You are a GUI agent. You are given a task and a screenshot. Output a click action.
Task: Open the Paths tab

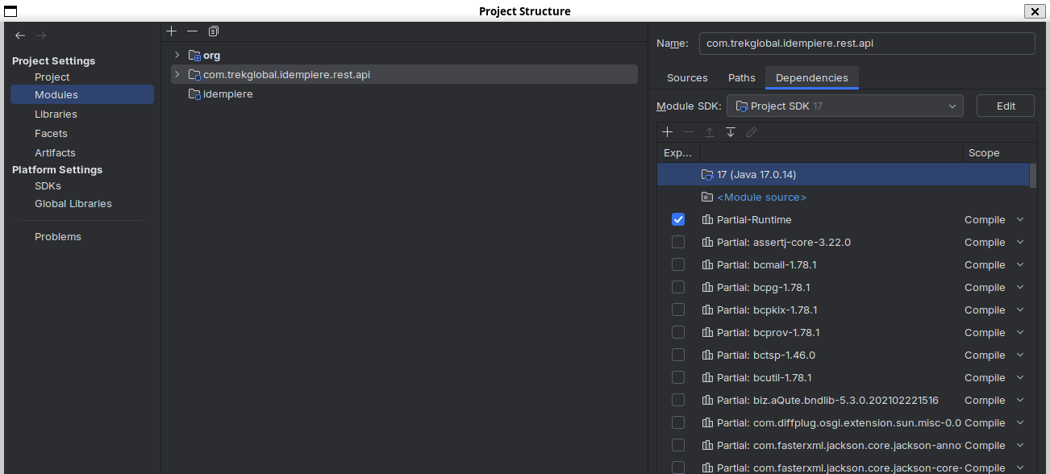[x=741, y=77]
